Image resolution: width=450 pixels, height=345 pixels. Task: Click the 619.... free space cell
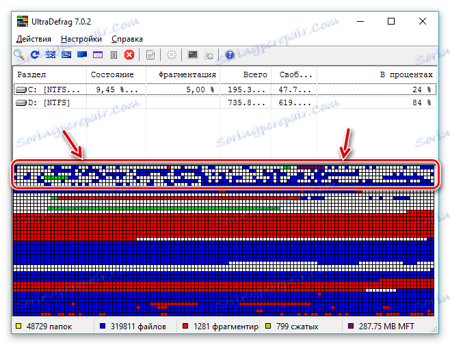click(295, 102)
